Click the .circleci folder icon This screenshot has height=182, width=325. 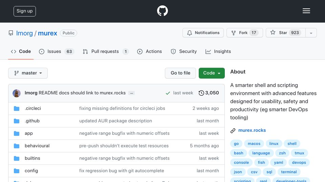click(17, 108)
